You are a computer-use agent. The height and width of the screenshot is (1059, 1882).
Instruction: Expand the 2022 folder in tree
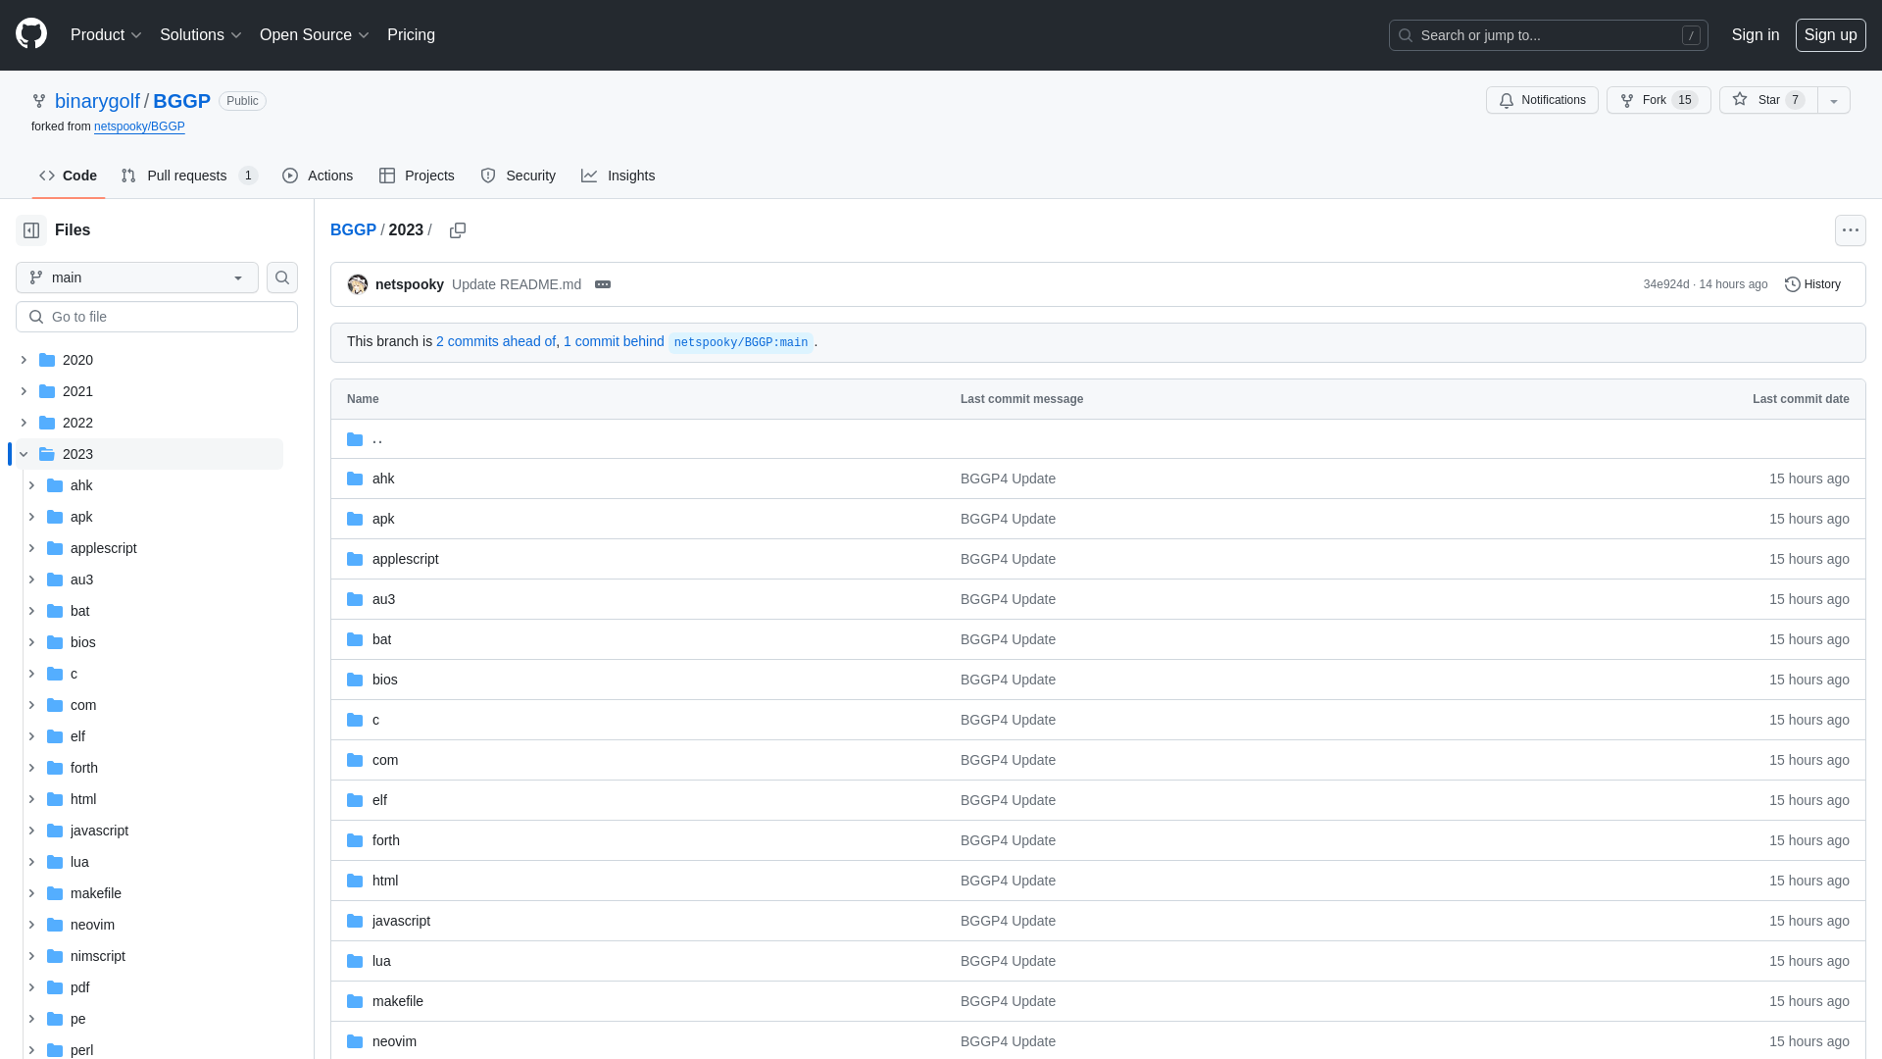(24, 423)
